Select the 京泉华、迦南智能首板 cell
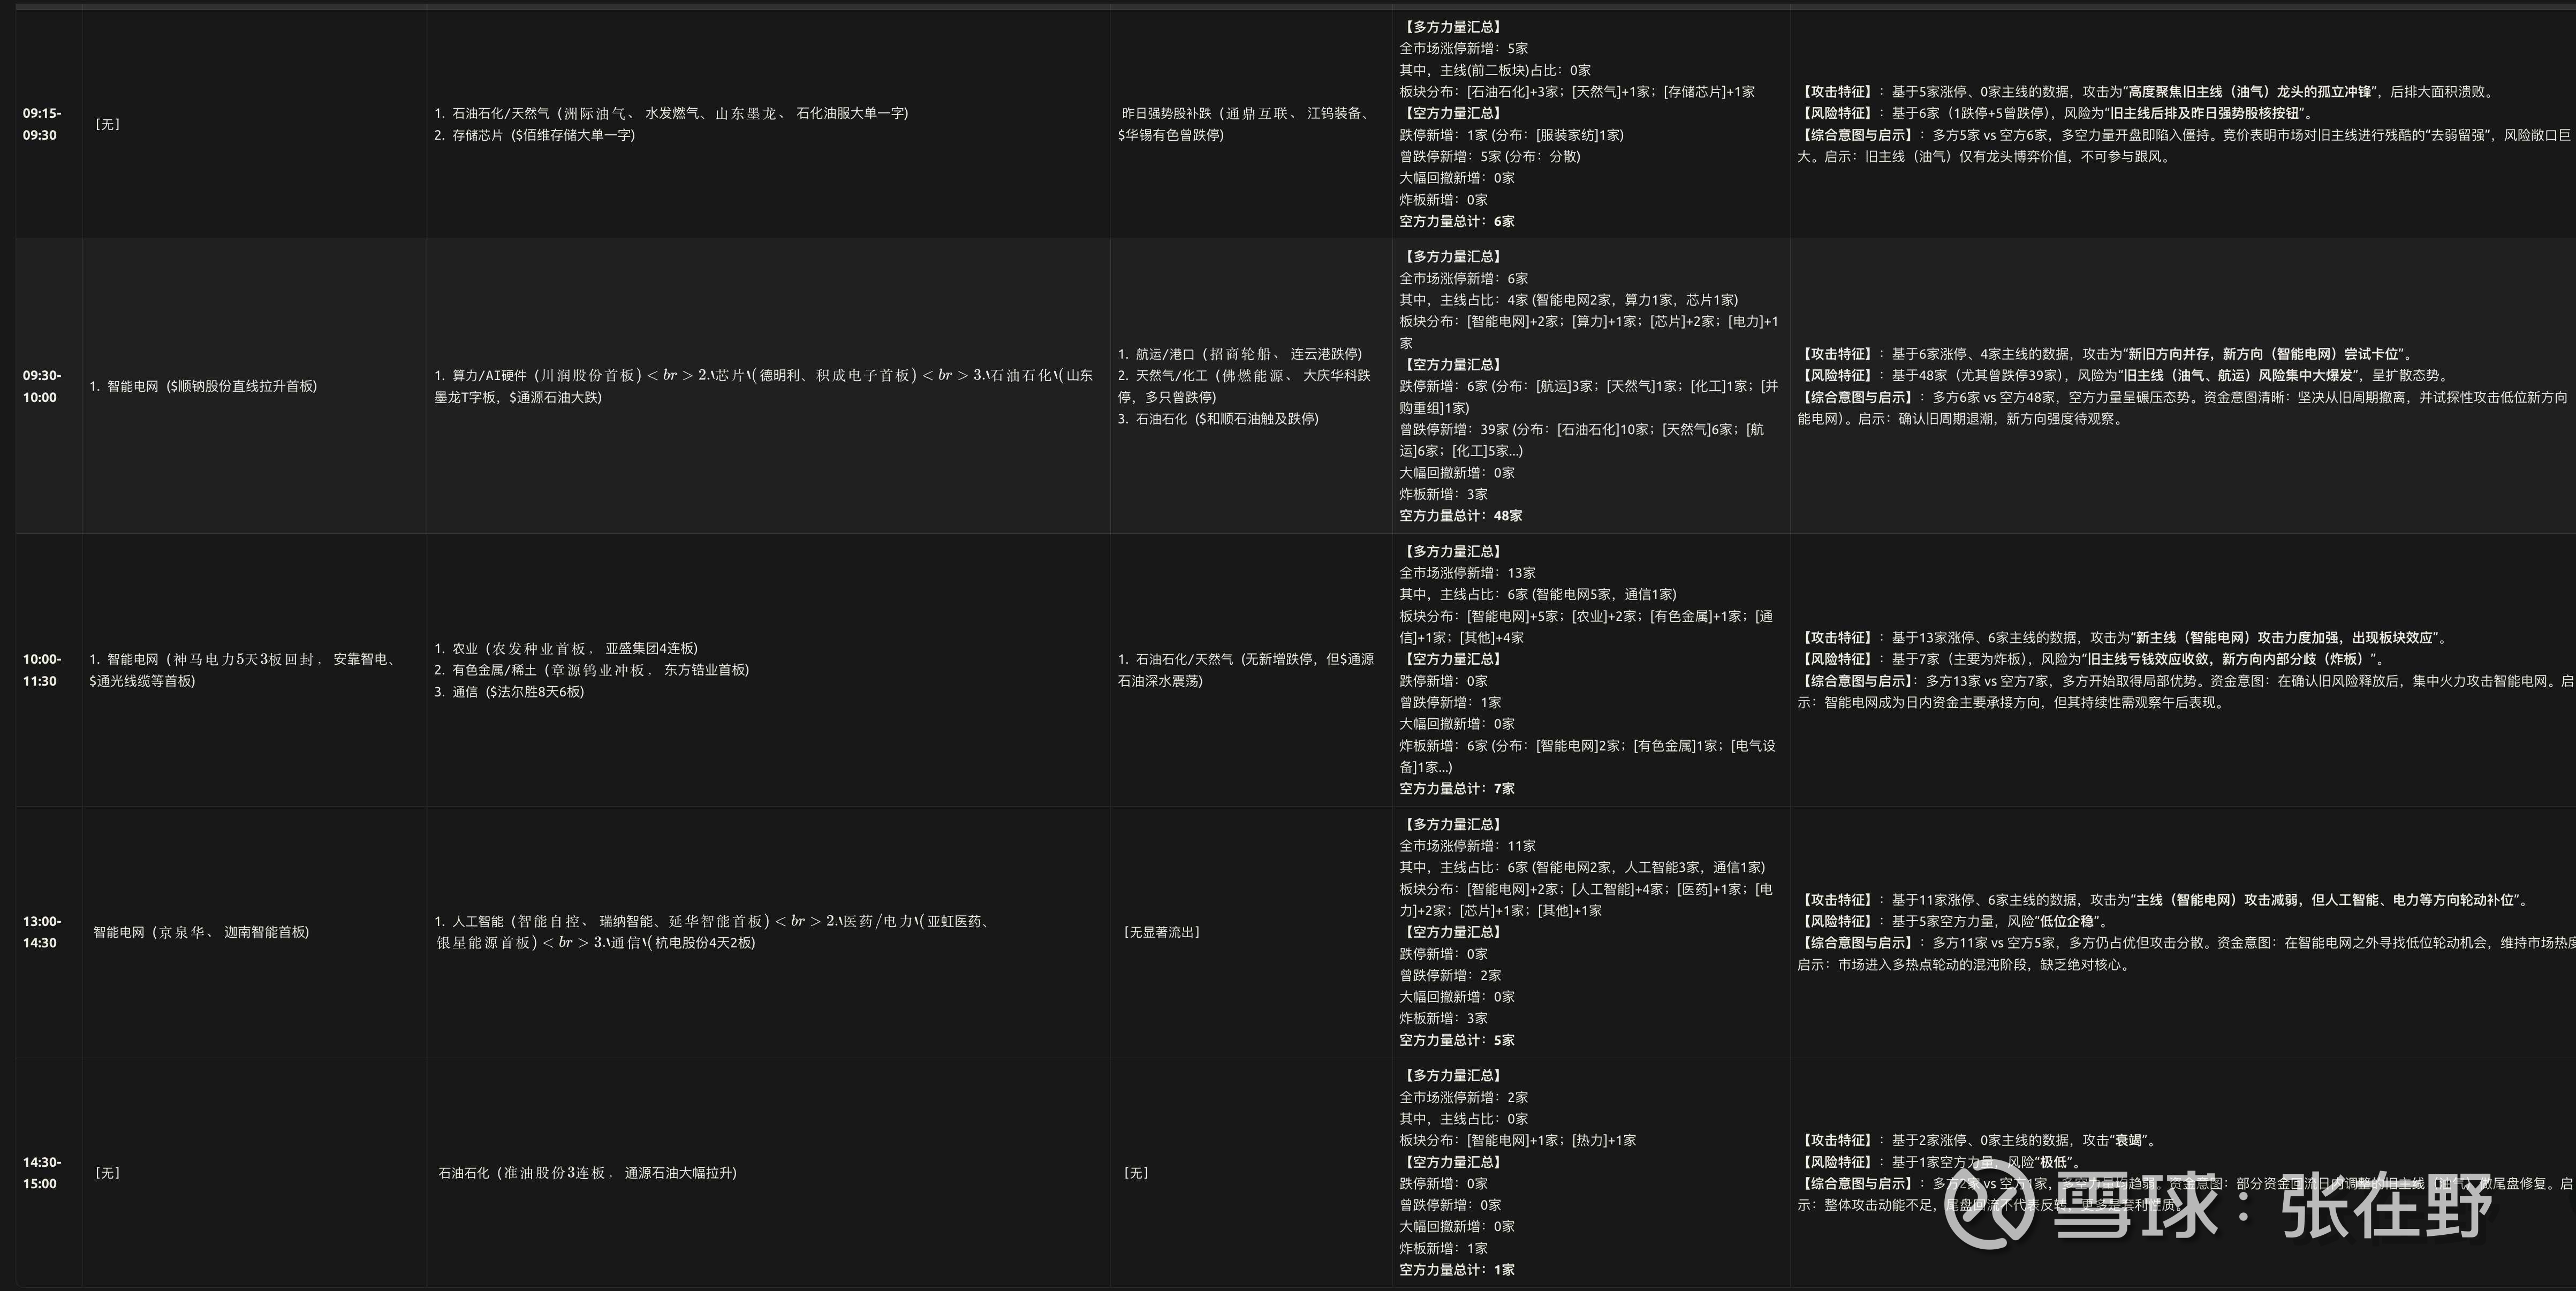The height and width of the screenshot is (1291, 2576). pos(201,932)
